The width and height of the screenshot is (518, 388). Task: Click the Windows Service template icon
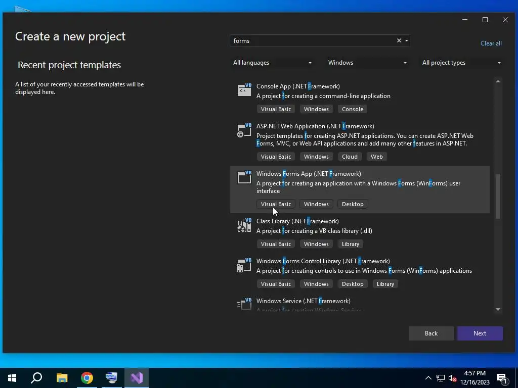(x=244, y=304)
